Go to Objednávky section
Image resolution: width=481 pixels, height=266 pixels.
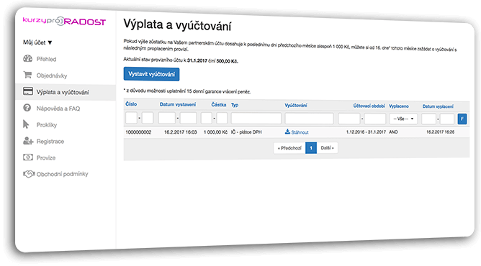point(52,75)
